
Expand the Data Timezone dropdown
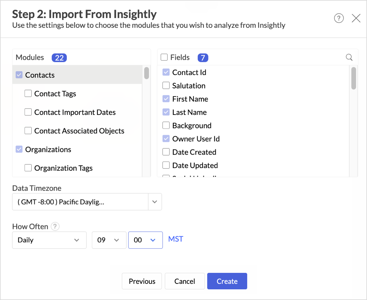[155, 202]
